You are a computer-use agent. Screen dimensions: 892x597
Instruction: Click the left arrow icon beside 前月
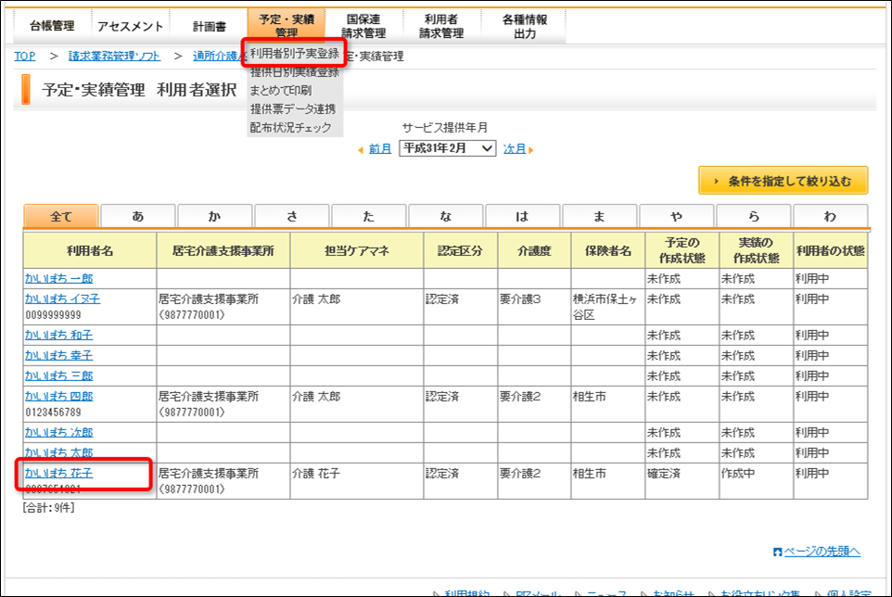pyautogui.click(x=361, y=150)
